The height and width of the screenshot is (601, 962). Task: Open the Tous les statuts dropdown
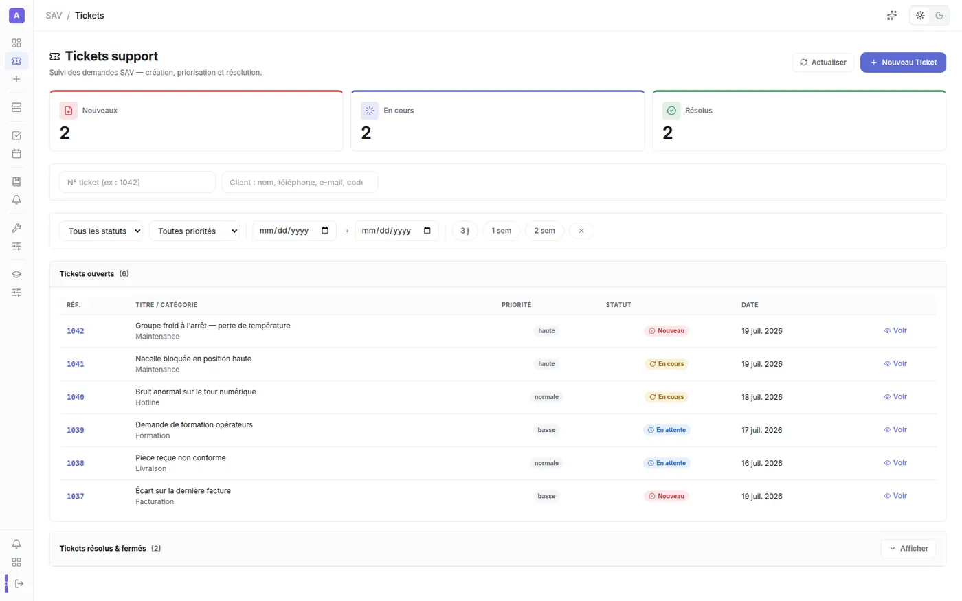point(101,231)
